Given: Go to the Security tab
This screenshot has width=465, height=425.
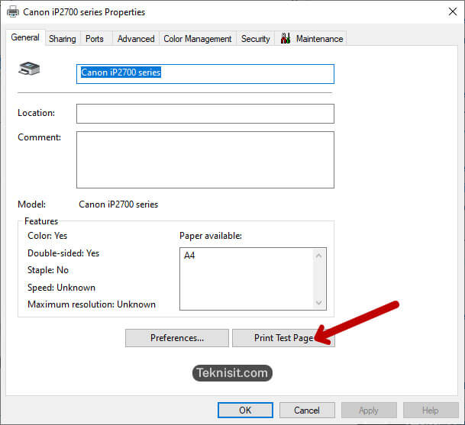Looking at the screenshot, I should tap(255, 39).
